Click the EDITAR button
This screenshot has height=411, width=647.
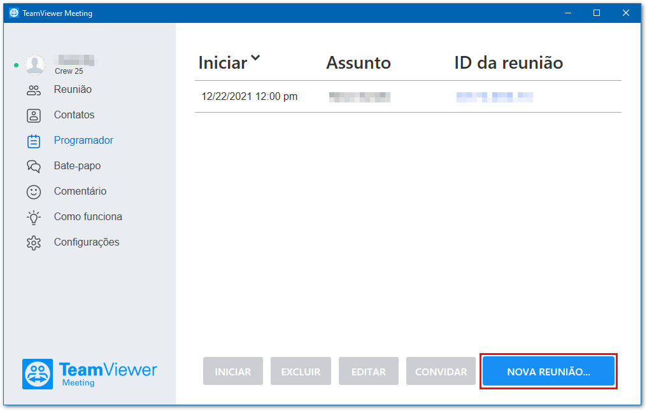[369, 372]
